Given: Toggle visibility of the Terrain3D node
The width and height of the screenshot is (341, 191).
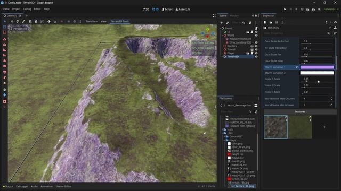Looking at the screenshot, I should (256, 57).
